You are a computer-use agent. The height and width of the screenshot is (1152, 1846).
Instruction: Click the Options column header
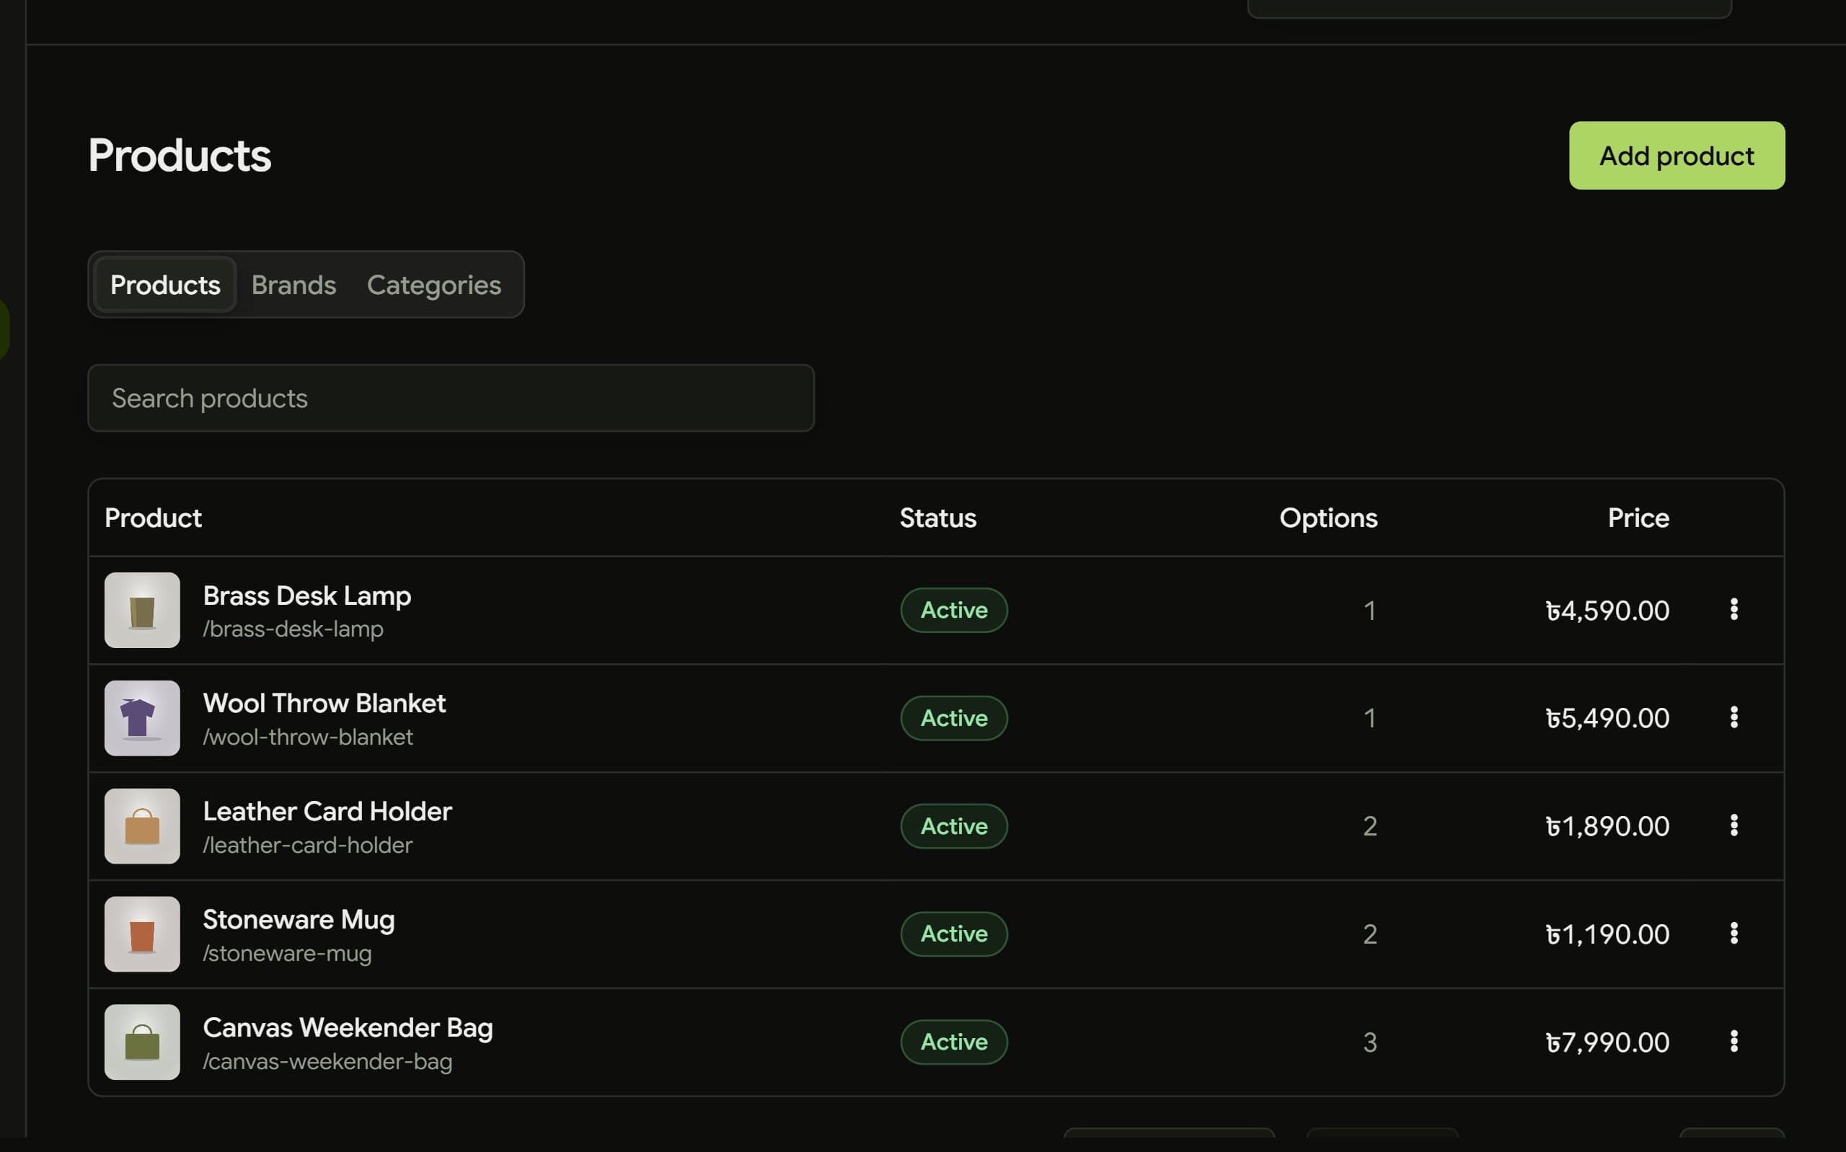click(x=1328, y=518)
